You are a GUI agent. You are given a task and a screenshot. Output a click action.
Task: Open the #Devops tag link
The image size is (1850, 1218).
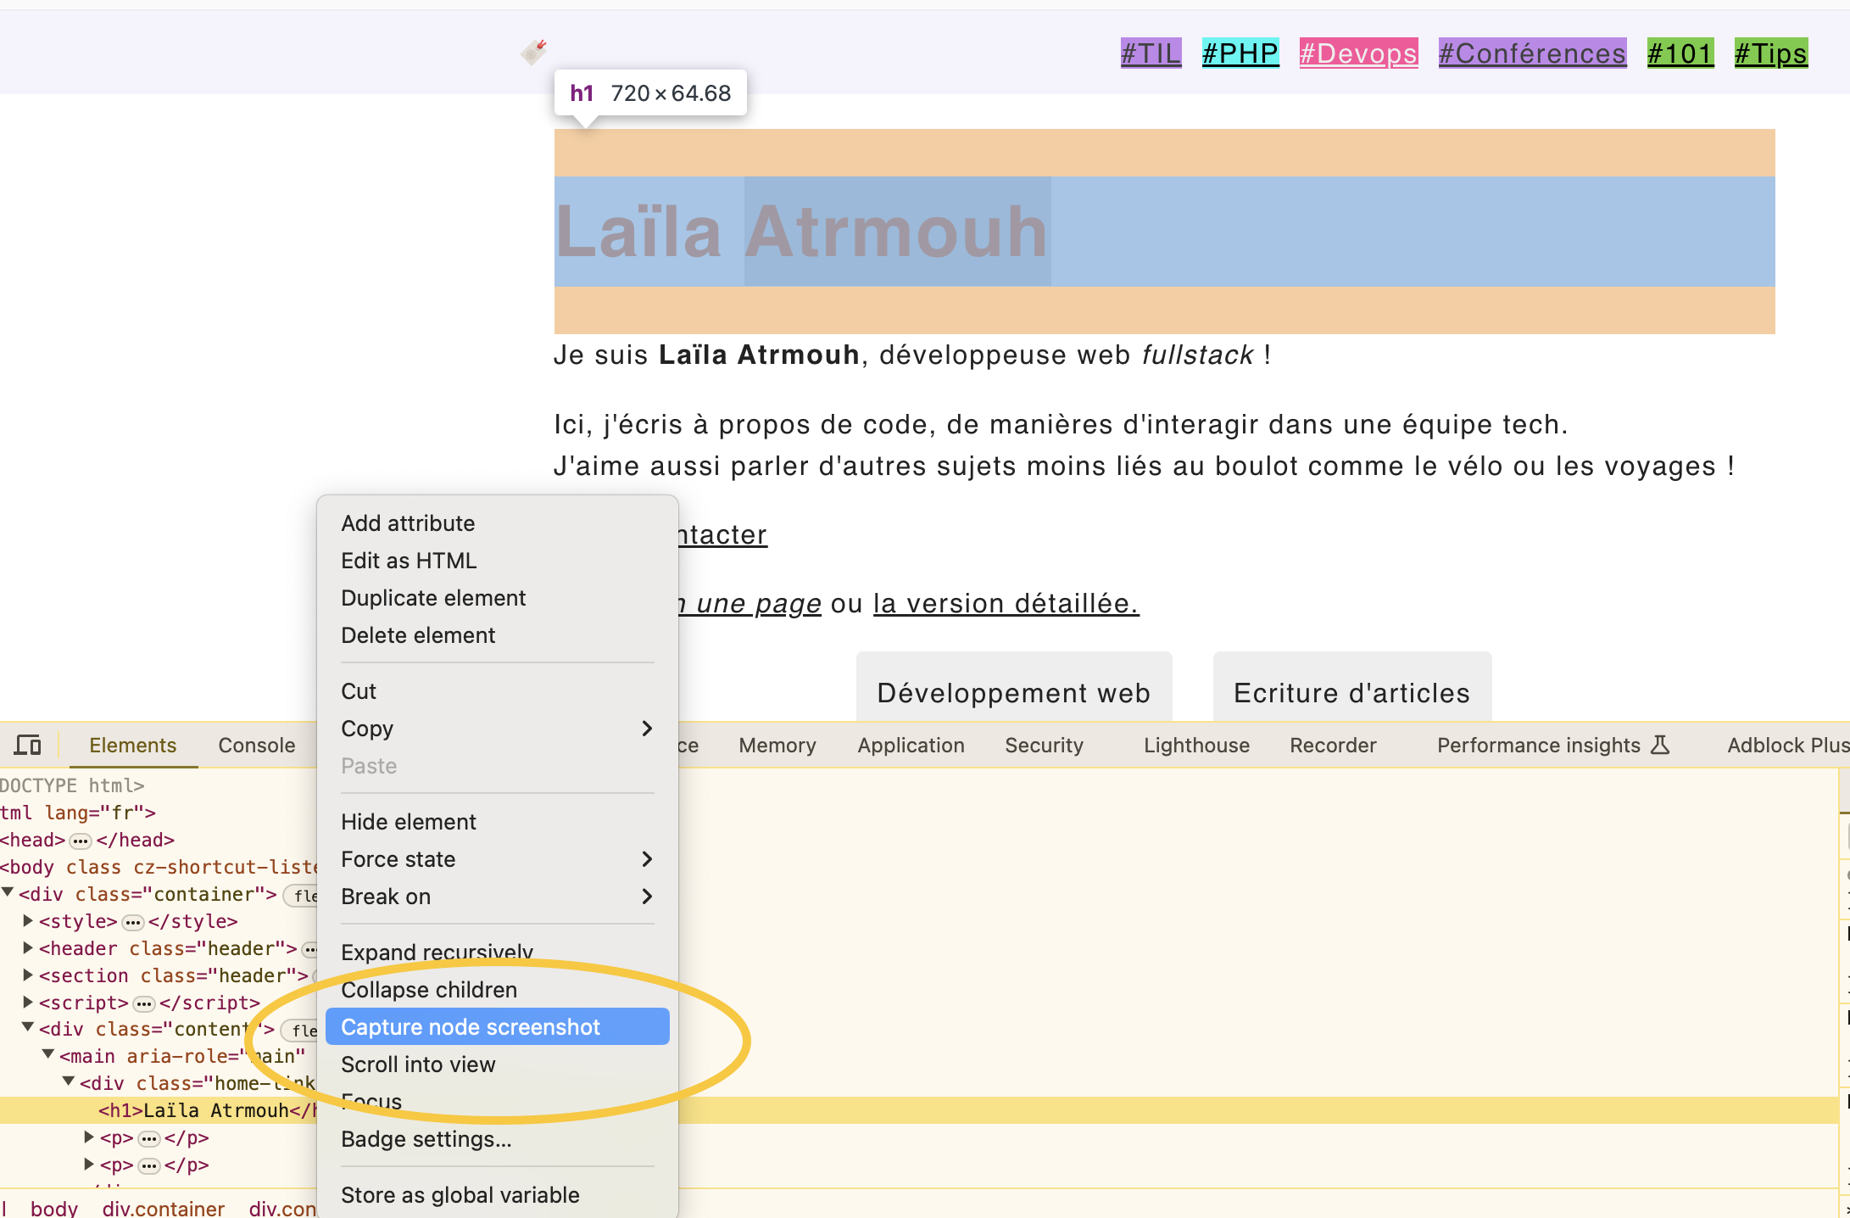[1358, 53]
